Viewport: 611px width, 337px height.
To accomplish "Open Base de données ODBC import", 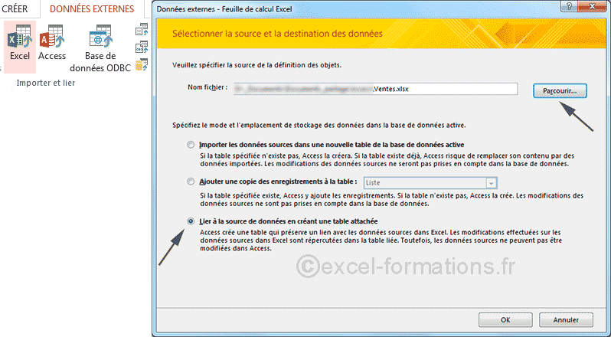I will click(x=100, y=44).
